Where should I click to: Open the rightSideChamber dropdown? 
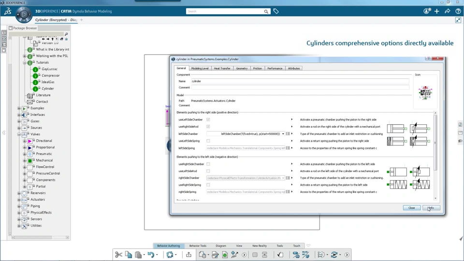(283, 178)
